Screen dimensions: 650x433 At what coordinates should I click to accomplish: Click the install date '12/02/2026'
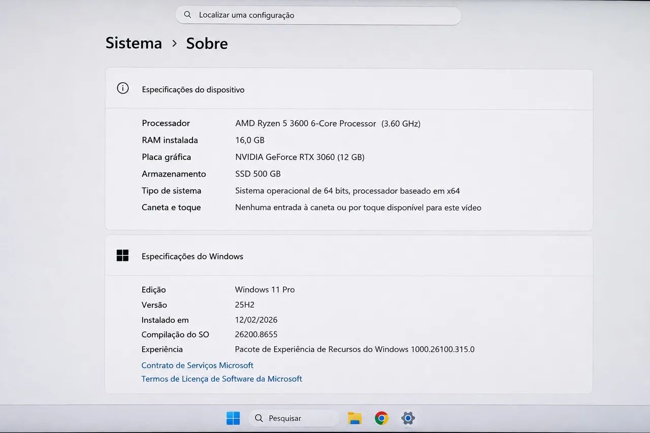pyautogui.click(x=256, y=320)
